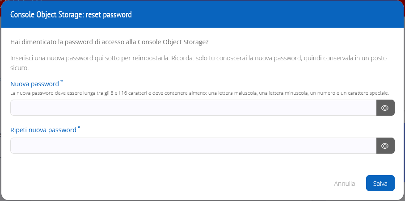Reveal the Ripeti nuova password text

click(385, 146)
